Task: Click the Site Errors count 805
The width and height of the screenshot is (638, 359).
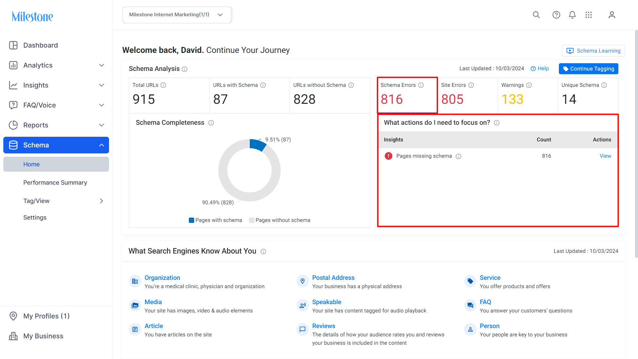Action: pos(452,99)
